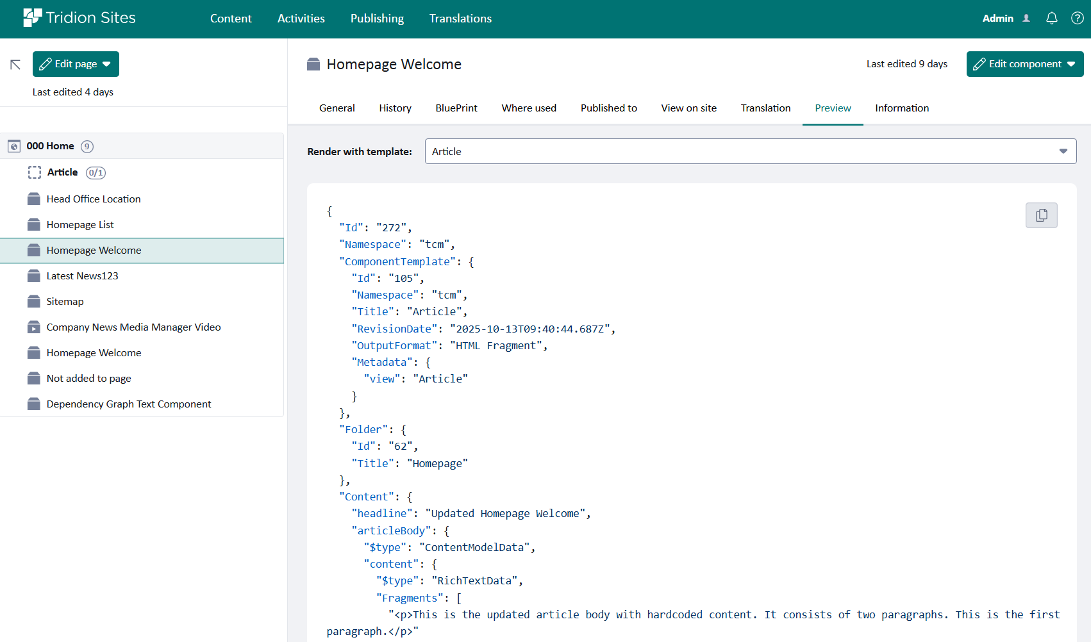Viewport: 1091px width, 642px height.
Task: Select Latest News123 in page tree
Action: (82, 276)
